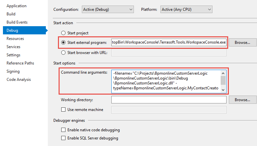Select the Resources tab
Viewport: 257px width, 146px height.
pos(15,39)
